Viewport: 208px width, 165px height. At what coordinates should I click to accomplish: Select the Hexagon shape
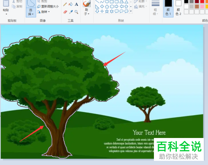pyautogui.click(x=112, y=6)
